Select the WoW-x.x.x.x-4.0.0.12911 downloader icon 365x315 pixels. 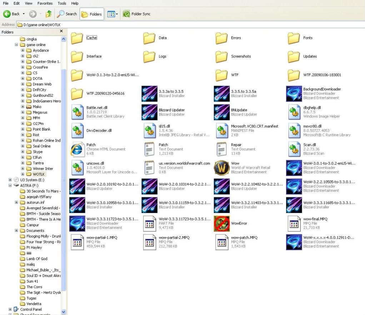click(x=294, y=242)
